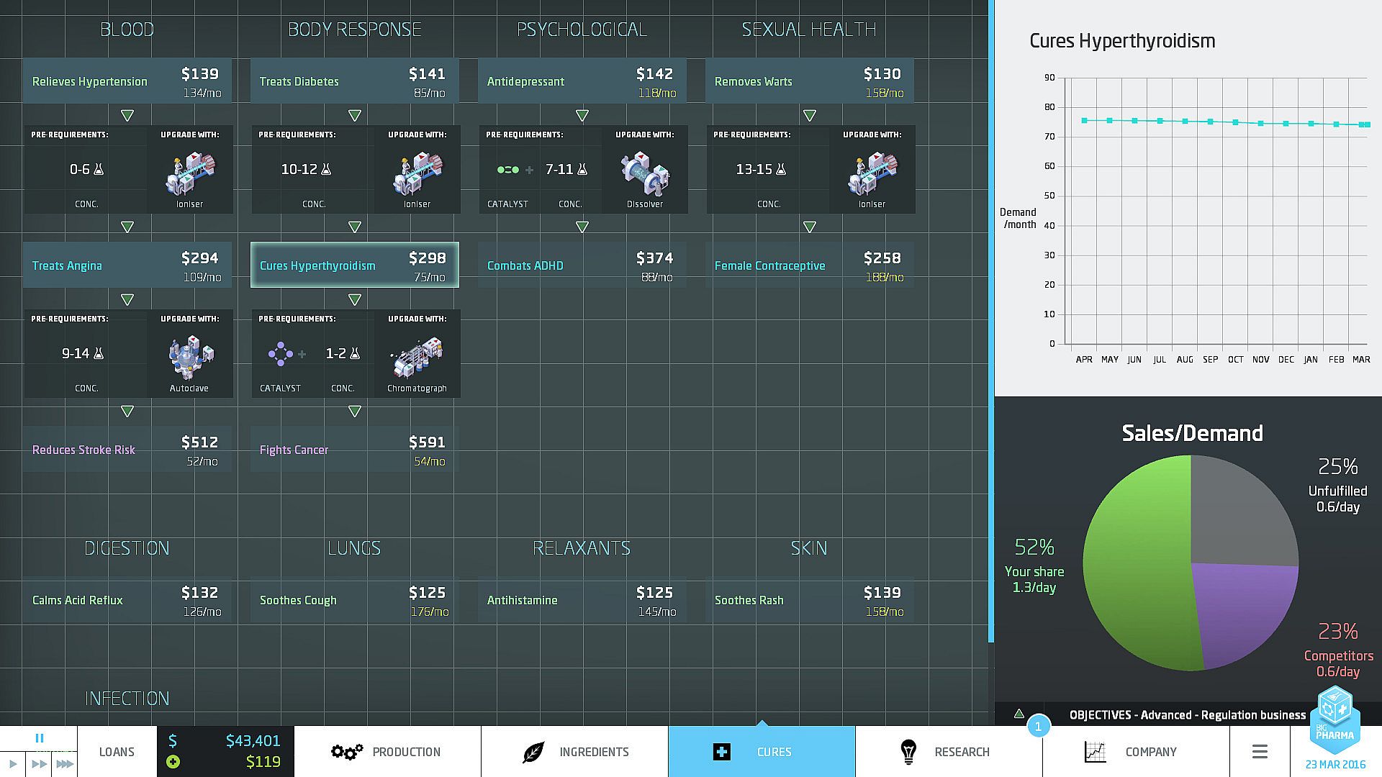Click the arrow below Removes Warts
The width and height of the screenshot is (1382, 777).
coord(809,115)
